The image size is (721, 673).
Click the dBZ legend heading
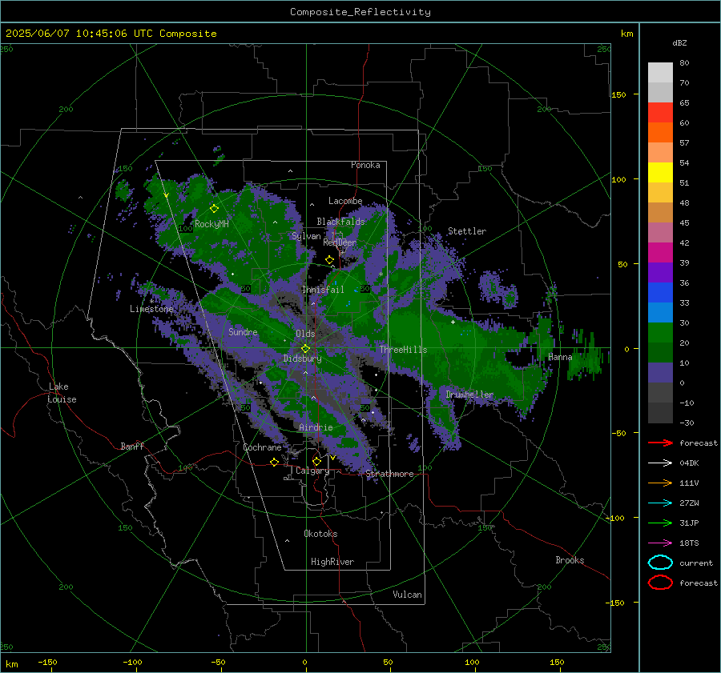pos(679,42)
